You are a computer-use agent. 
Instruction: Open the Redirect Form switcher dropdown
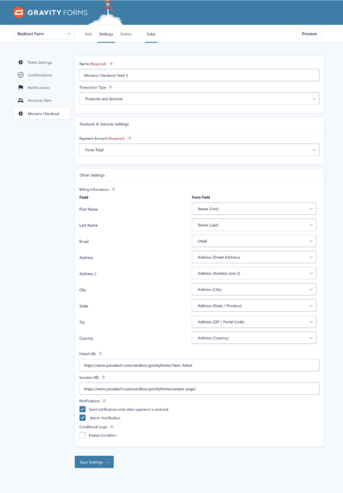point(44,34)
